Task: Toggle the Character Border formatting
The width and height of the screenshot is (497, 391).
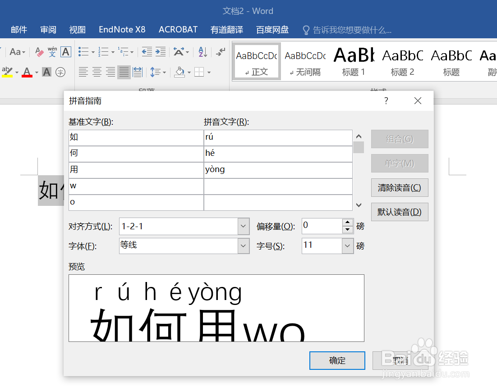Action: (65, 53)
